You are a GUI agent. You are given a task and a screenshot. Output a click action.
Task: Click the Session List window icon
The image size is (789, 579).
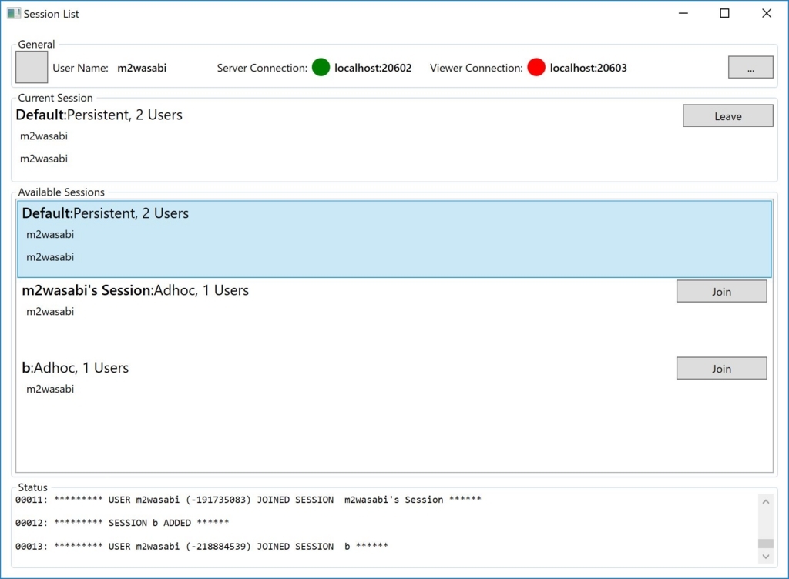14,14
